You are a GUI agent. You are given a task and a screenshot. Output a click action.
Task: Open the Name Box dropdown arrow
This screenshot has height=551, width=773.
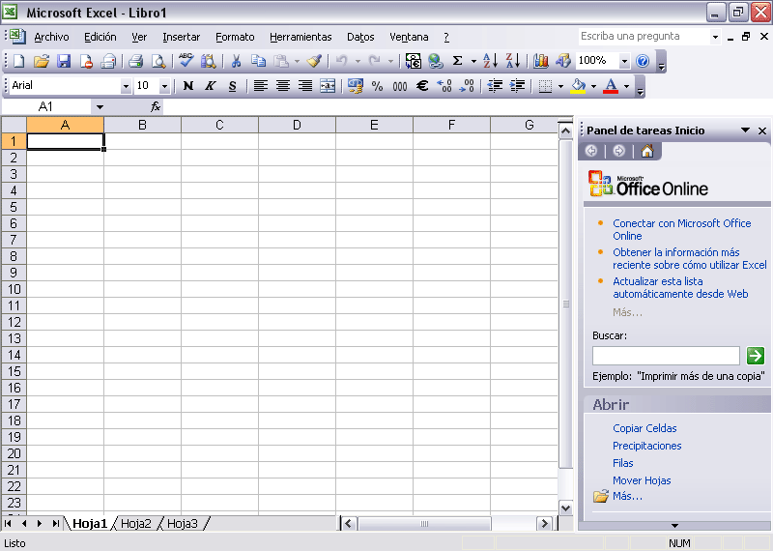pyautogui.click(x=100, y=106)
